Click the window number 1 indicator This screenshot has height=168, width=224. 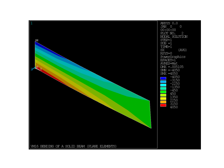tap(31, 23)
